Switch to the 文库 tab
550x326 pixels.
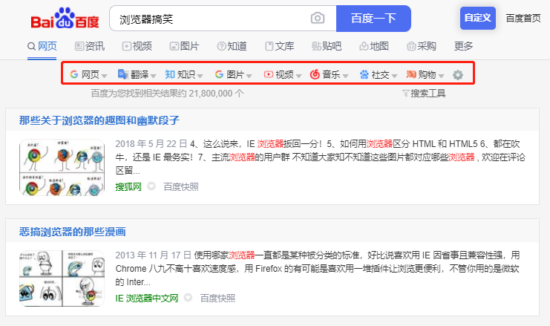(280, 46)
